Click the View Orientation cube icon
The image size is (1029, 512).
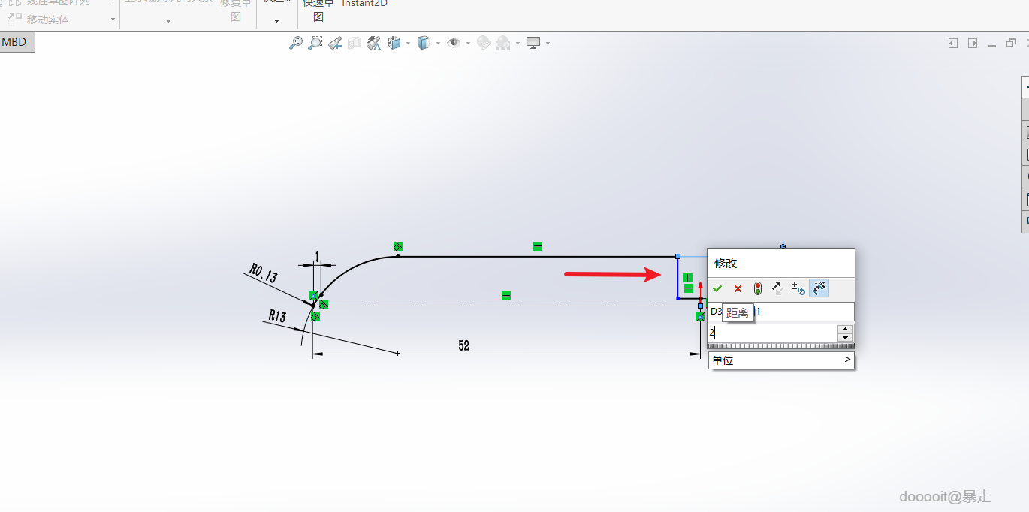click(394, 43)
